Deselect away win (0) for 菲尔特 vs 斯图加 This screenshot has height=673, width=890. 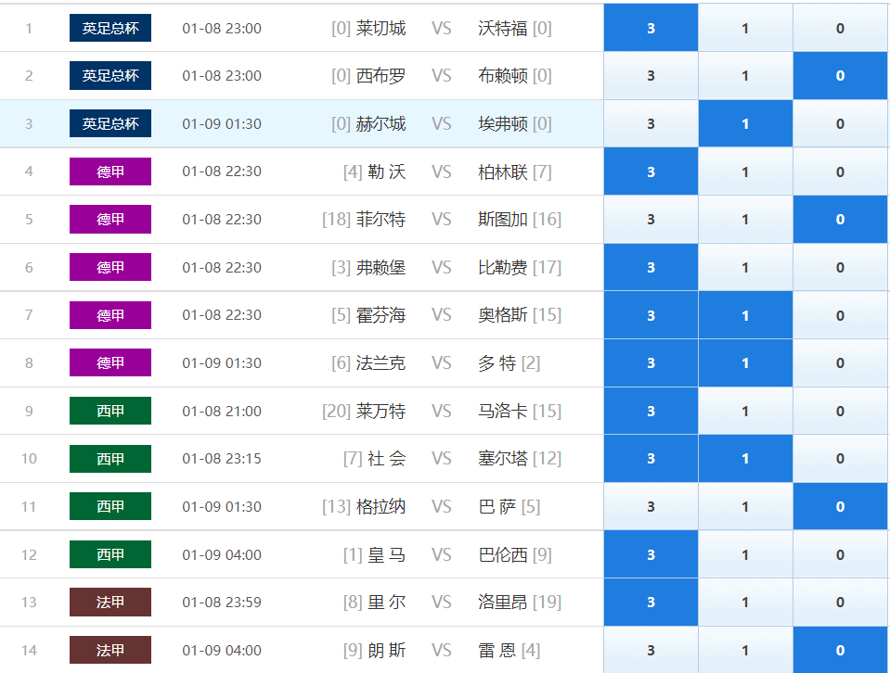pyautogui.click(x=840, y=220)
